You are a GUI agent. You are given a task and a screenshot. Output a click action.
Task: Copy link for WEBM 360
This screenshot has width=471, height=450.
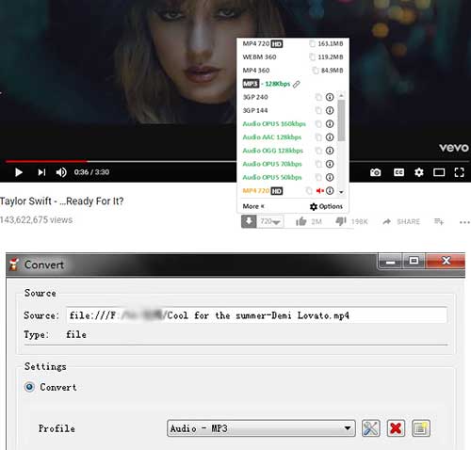click(x=312, y=56)
